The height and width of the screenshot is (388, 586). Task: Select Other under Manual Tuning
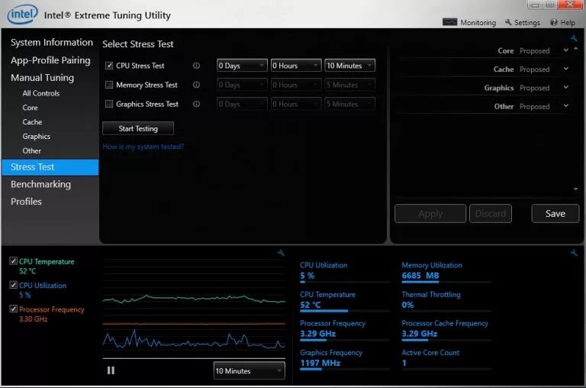pyautogui.click(x=32, y=150)
